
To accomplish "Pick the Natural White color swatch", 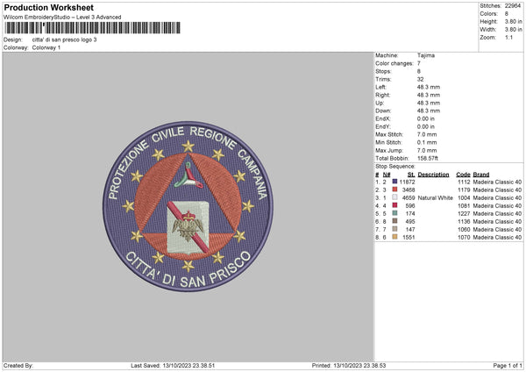I will point(394,197).
